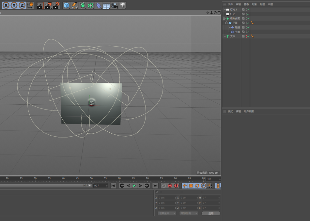Open the 模式 menu in attributes panel
310x221 pixels.
click(x=230, y=111)
